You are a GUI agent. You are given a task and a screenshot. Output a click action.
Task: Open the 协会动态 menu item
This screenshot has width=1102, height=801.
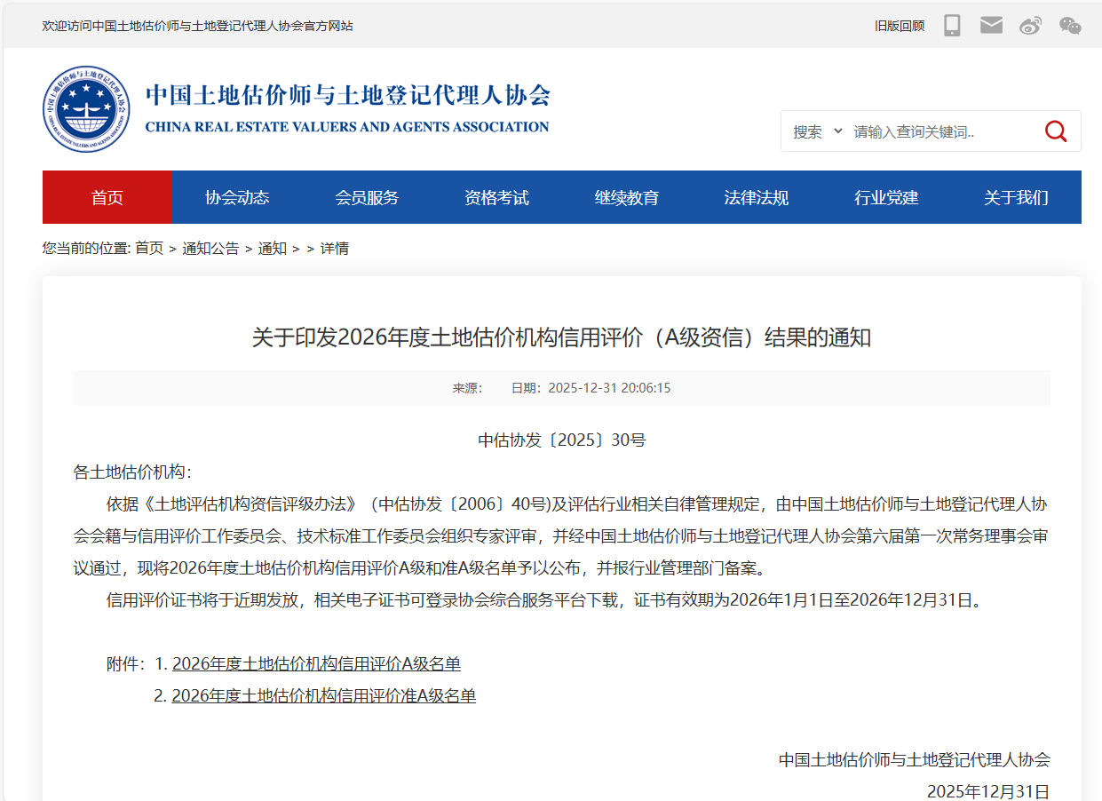click(x=237, y=197)
